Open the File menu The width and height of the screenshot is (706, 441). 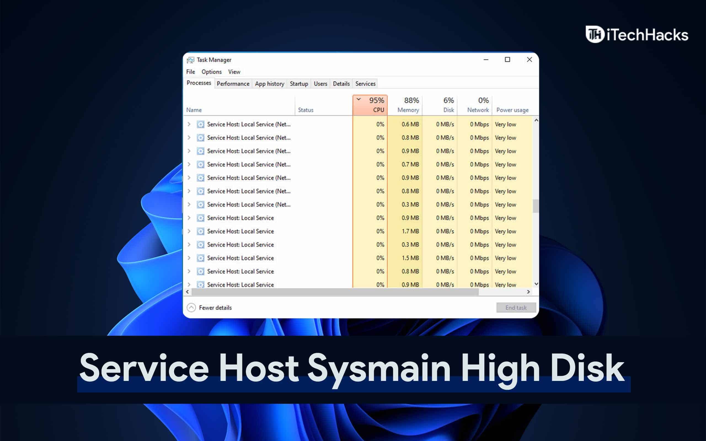191,71
